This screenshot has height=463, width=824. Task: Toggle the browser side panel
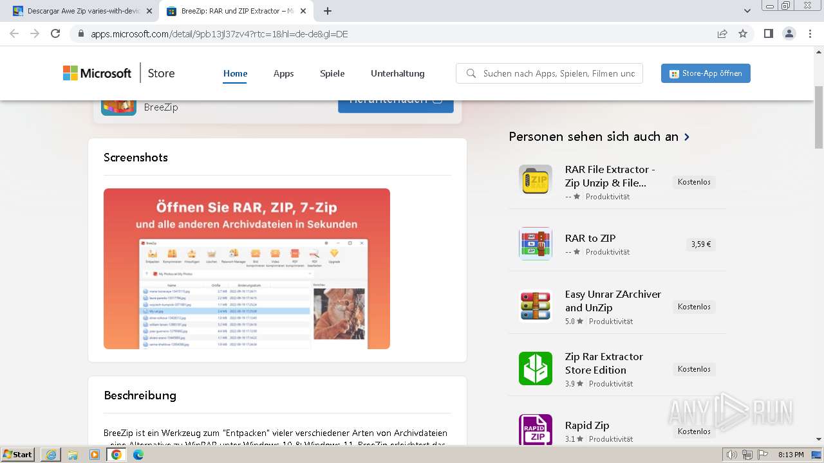click(x=769, y=33)
